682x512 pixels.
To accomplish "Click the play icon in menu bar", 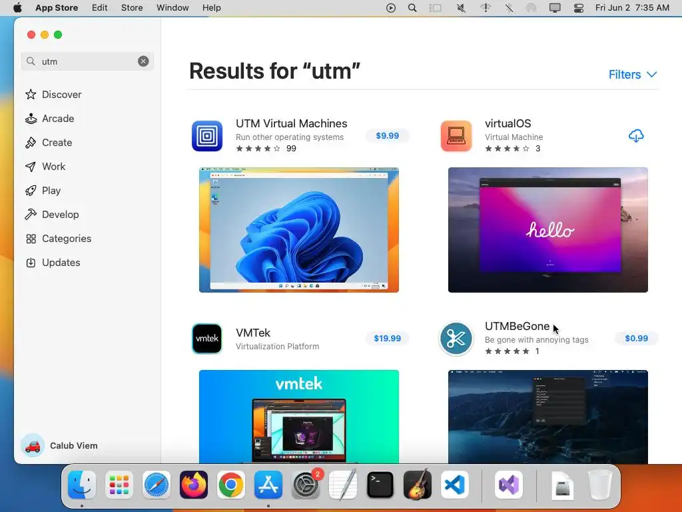I will tap(390, 8).
